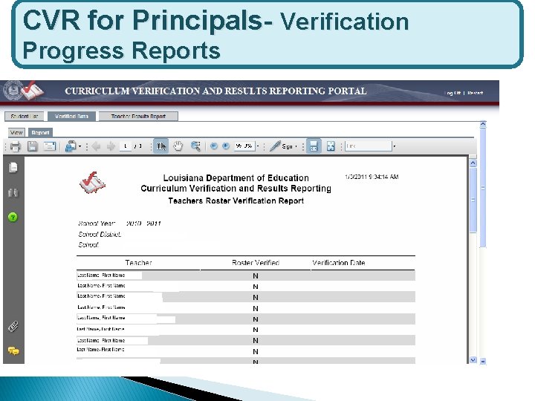Send the document using the email icon
Screen dimensions: 535x401
coord(50,146)
